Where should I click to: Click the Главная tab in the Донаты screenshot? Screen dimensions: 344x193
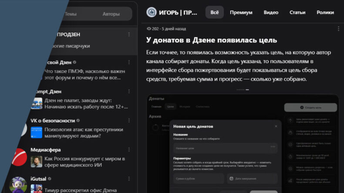coord(156,106)
